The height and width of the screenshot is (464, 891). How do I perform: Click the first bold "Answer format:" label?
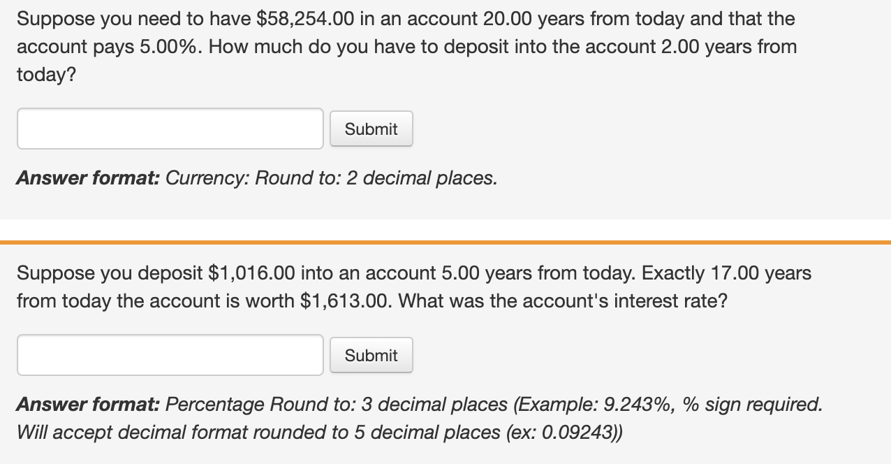(x=88, y=178)
